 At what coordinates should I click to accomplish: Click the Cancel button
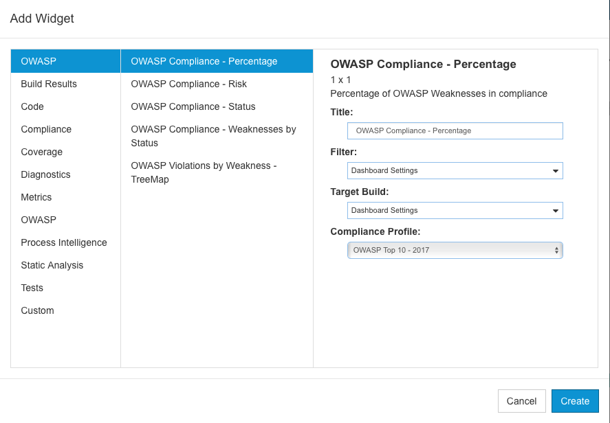[521, 401]
